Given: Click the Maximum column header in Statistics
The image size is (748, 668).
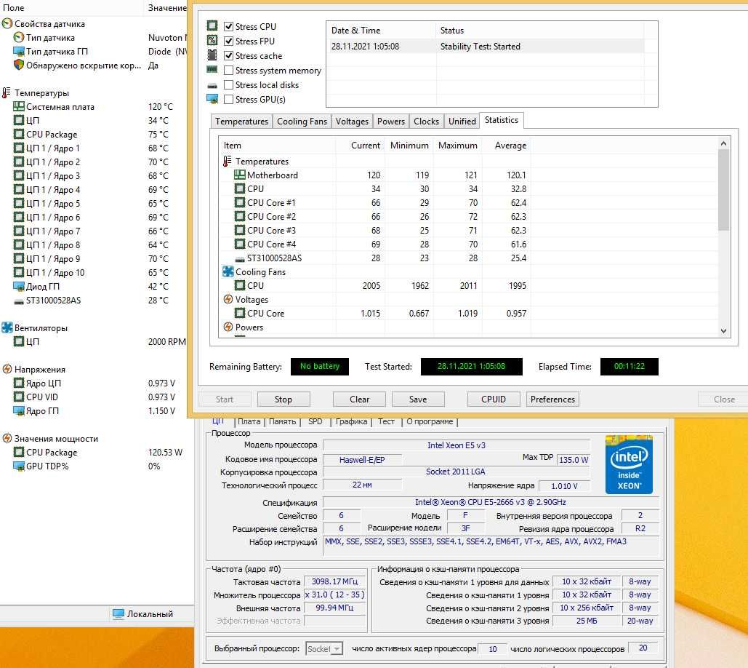Looking at the screenshot, I should [457, 145].
